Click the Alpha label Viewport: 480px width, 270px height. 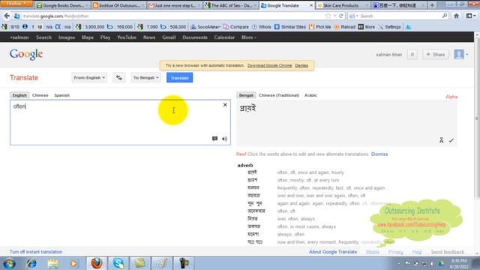(451, 97)
